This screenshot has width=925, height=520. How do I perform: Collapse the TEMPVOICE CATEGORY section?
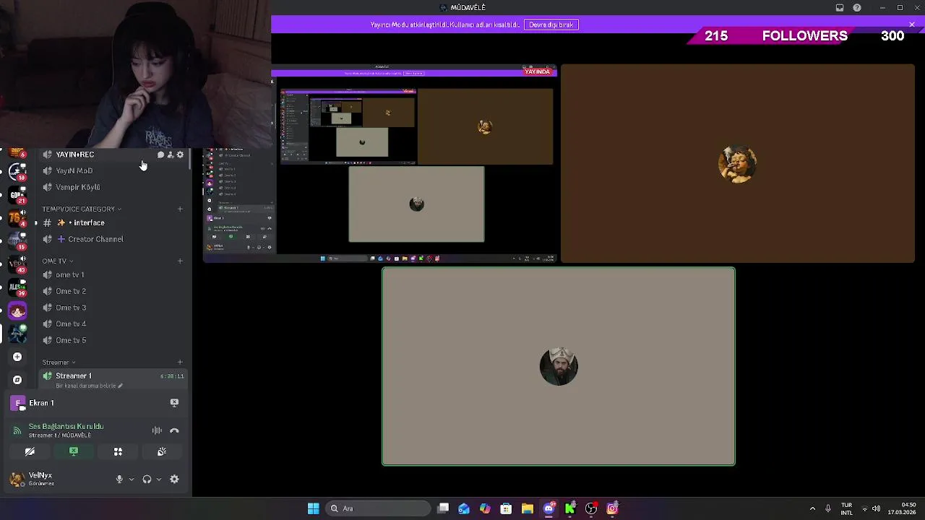point(82,209)
